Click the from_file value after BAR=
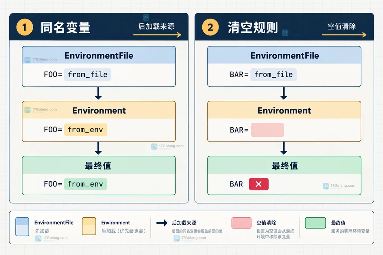 click(x=273, y=75)
